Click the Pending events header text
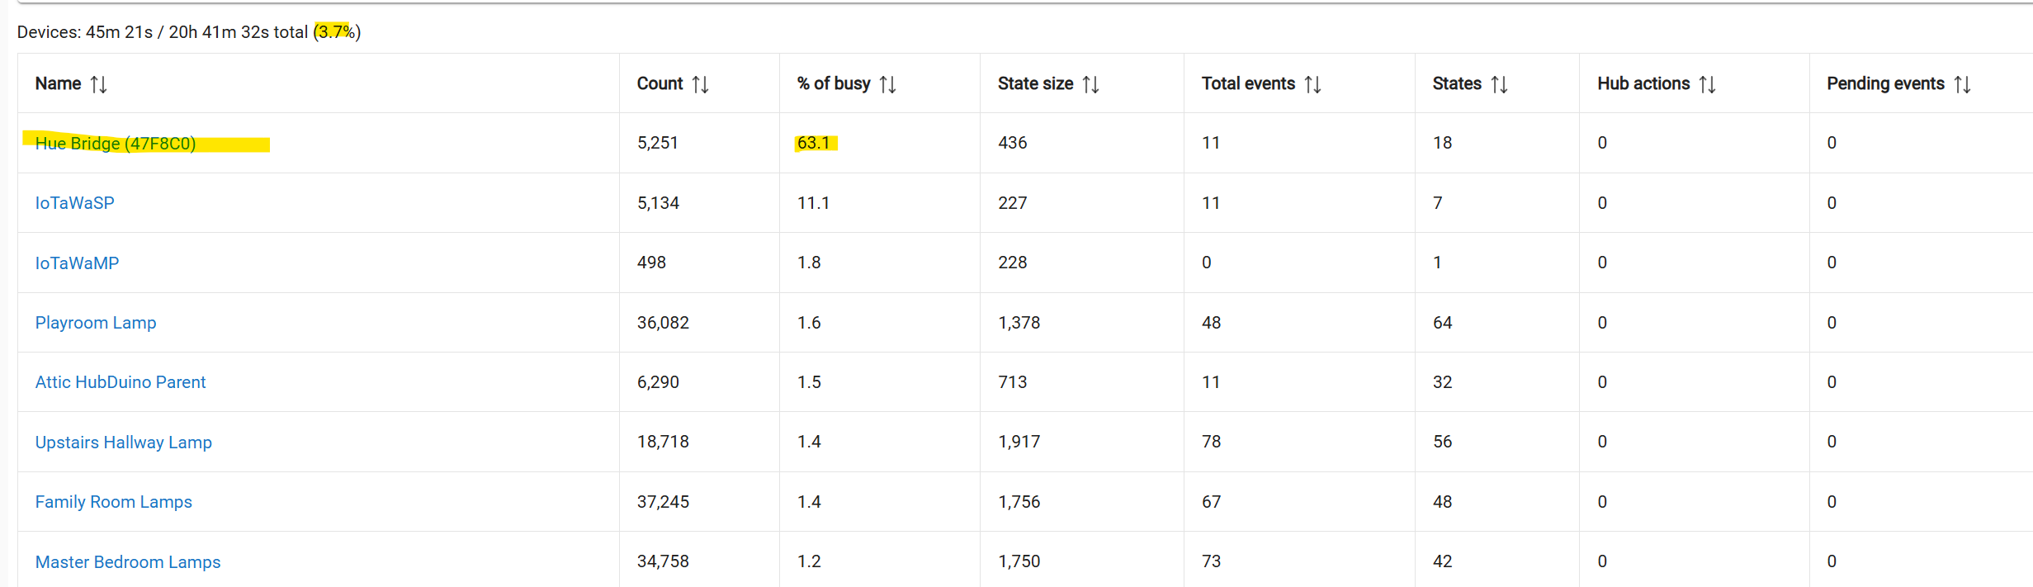Screen dimensions: 2033x587 pyautogui.click(x=1885, y=83)
